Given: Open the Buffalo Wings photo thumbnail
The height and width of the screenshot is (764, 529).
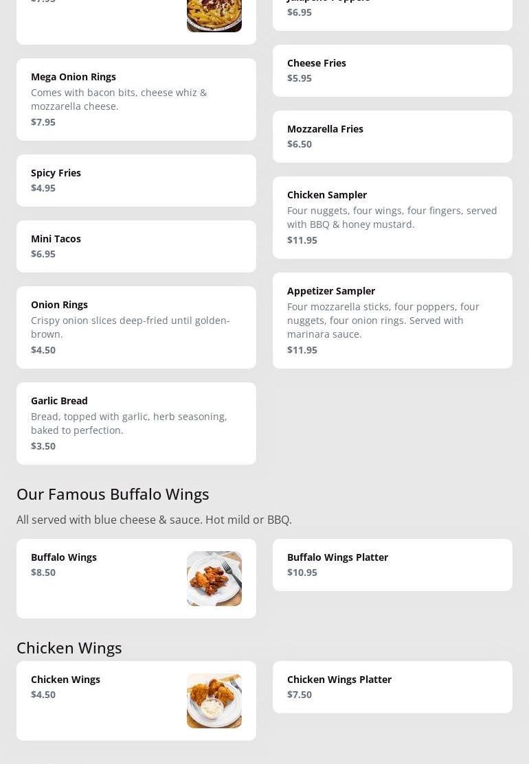Looking at the screenshot, I should point(214,579).
